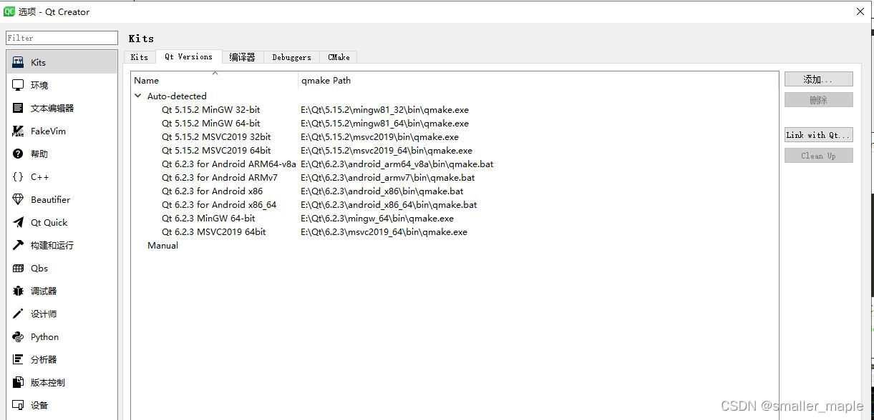Image resolution: width=874 pixels, height=420 pixels.
Task: Switch to the CMake tab
Action: [339, 57]
